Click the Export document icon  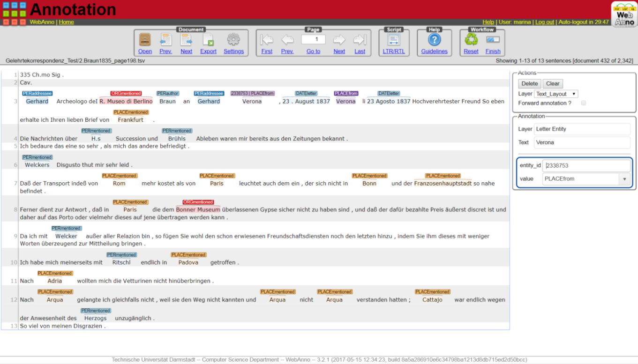pyautogui.click(x=208, y=40)
